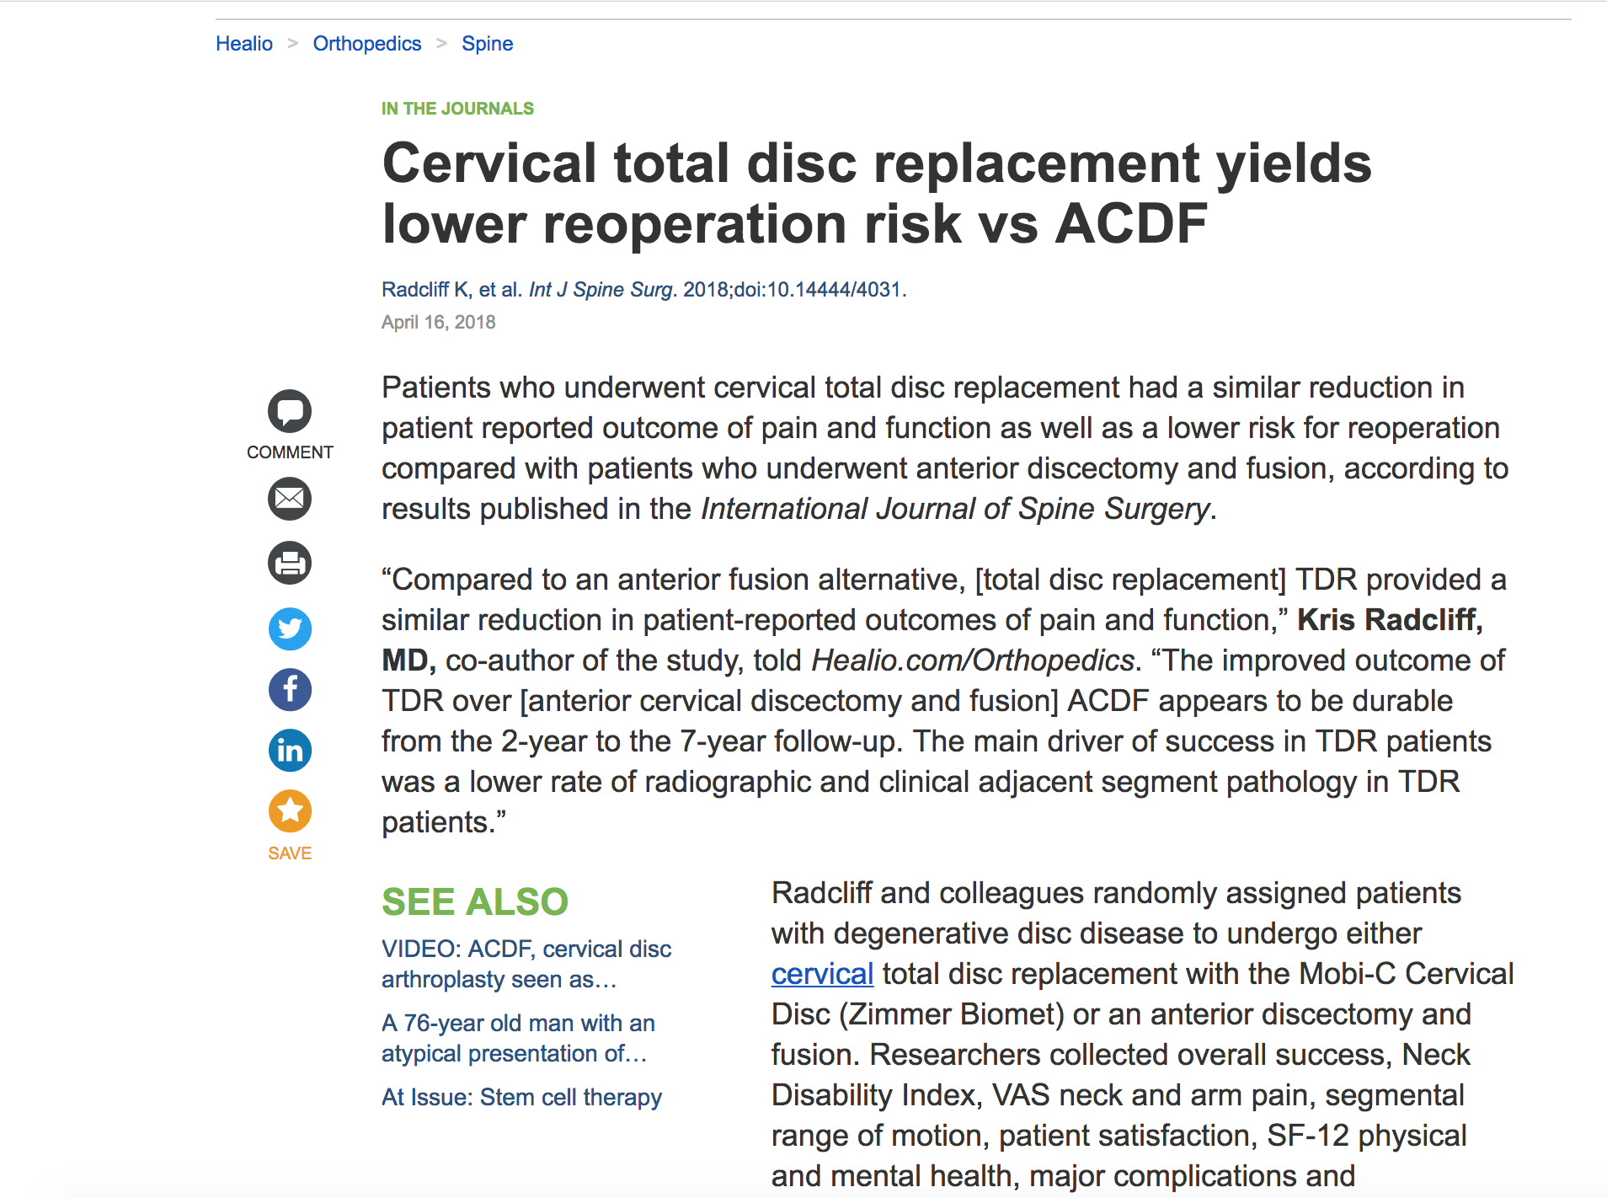Print the article using printer icon

(290, 563)
